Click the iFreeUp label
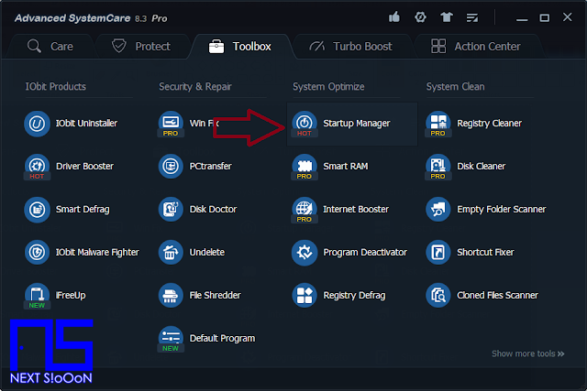The height and width of the screenshot is (391, 587). point(71,295)
